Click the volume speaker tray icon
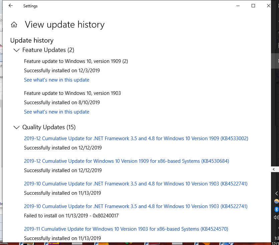Screen dimensions: 279x245 (x=276, y=217)
